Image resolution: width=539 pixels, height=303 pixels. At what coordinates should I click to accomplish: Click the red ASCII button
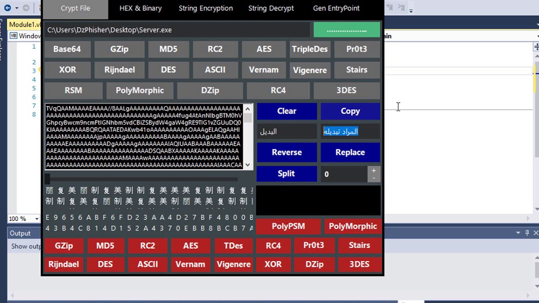tap(148, 265)
